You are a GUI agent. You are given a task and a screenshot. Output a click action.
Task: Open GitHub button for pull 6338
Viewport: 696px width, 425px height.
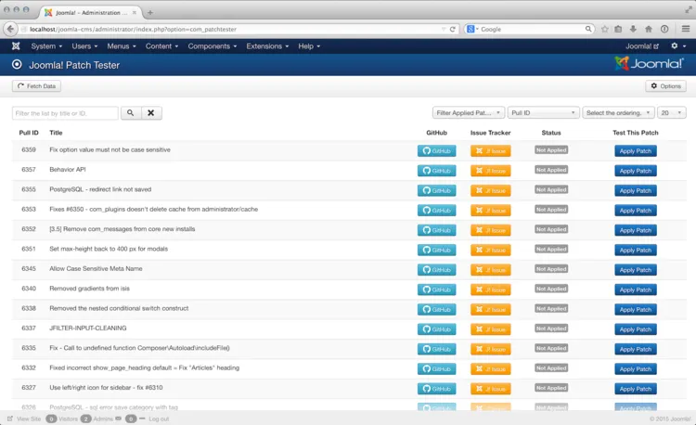(x=436, y=310)
